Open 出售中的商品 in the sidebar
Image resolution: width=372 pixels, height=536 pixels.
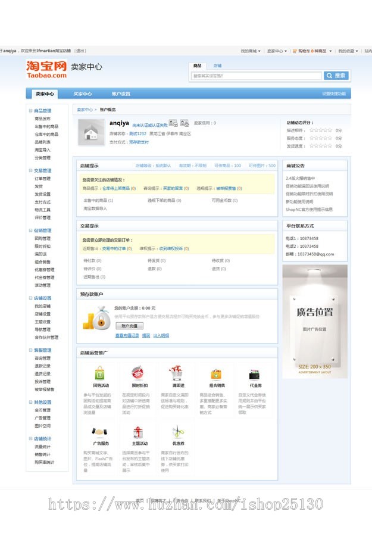click(x=46, y=126)
